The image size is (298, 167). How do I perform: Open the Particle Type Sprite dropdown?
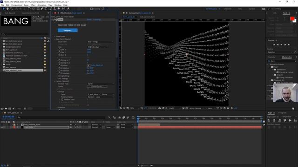click(101, 83)
